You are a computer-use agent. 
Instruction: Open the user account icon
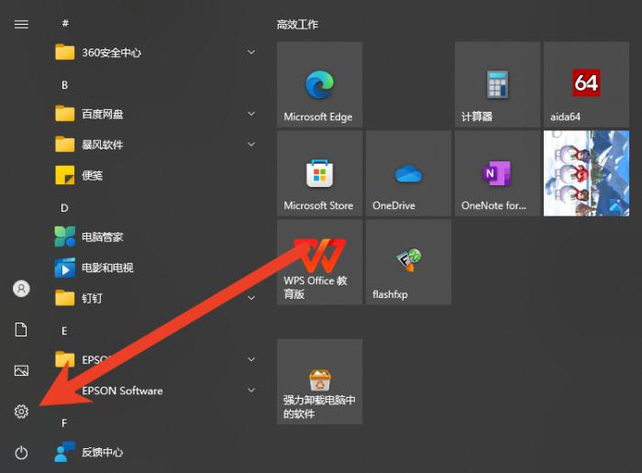pos(21,289)
